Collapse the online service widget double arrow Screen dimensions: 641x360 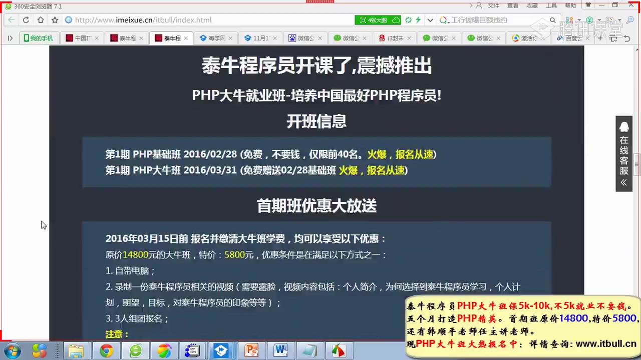[624, 182]
